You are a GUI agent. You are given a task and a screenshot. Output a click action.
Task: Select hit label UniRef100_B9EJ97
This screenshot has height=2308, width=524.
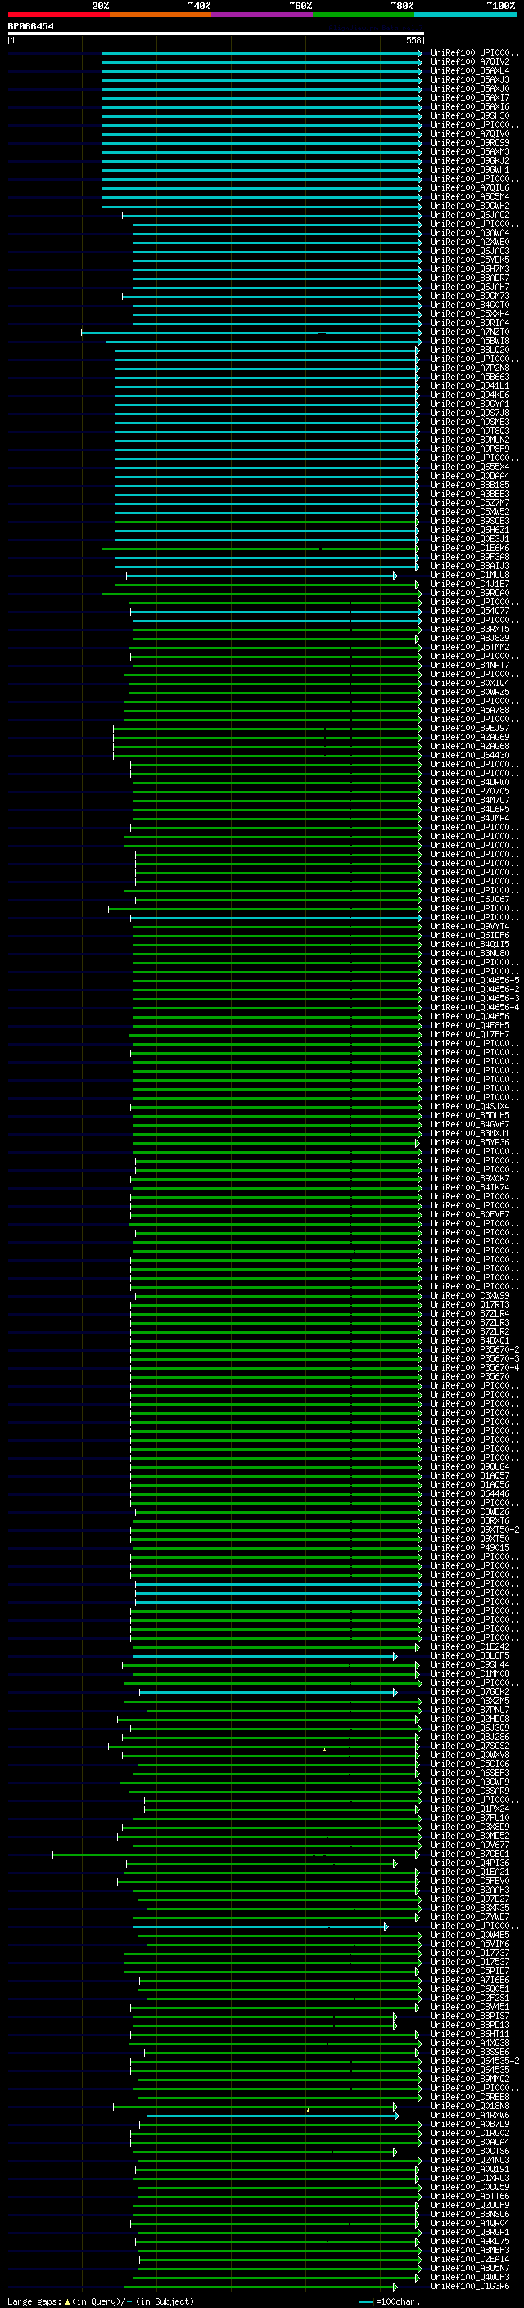point(470,729)
